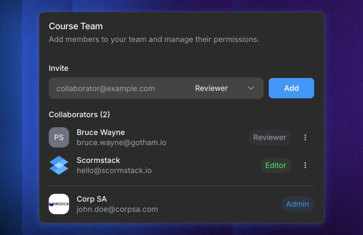Click the Invite section label

pos(59,68)
